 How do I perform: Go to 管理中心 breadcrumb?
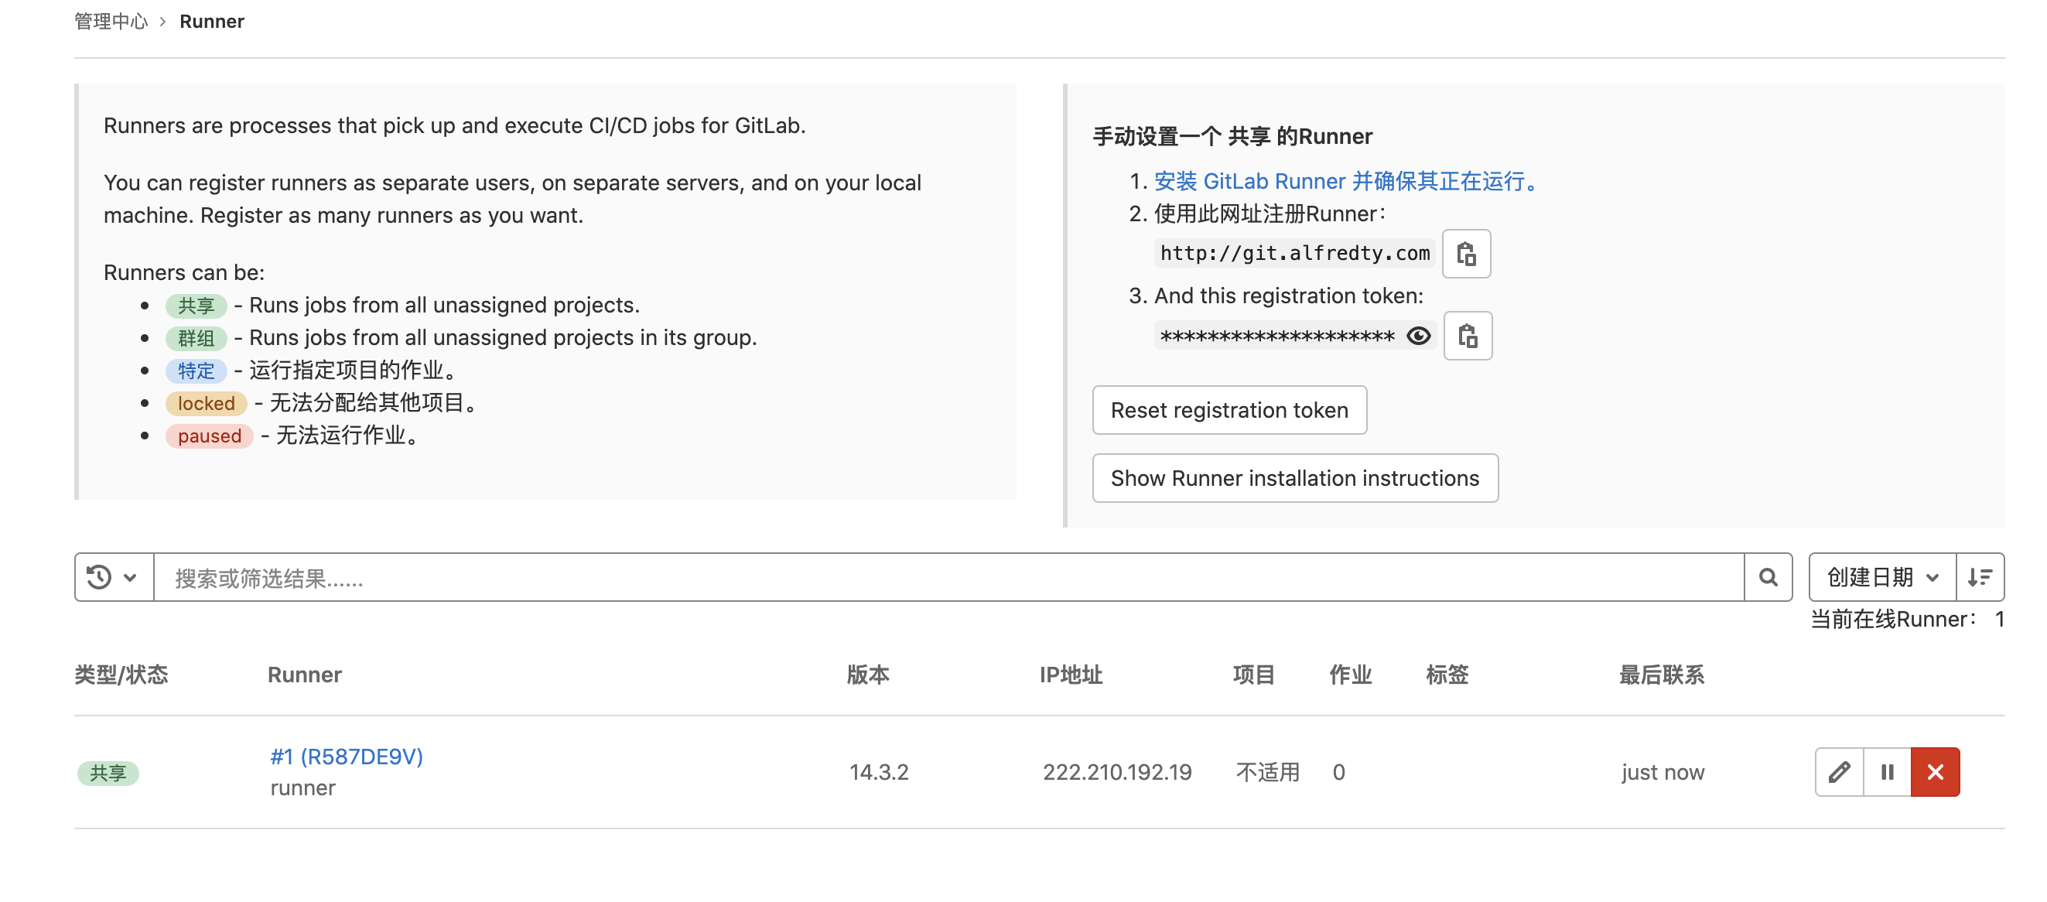point(111,22)
